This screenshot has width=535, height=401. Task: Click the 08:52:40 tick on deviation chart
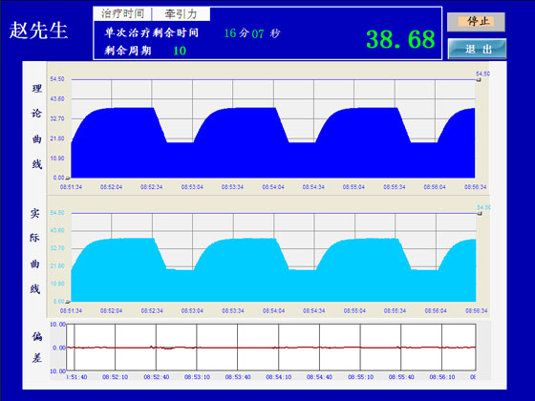pos(157,377)
